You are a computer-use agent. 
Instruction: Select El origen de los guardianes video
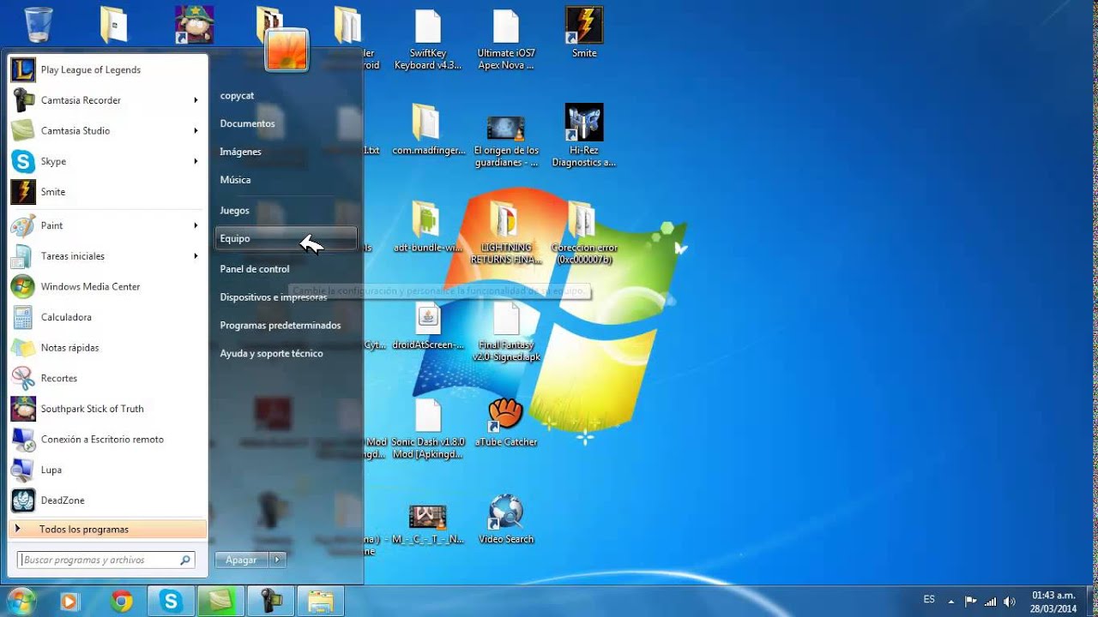(506, 141)
